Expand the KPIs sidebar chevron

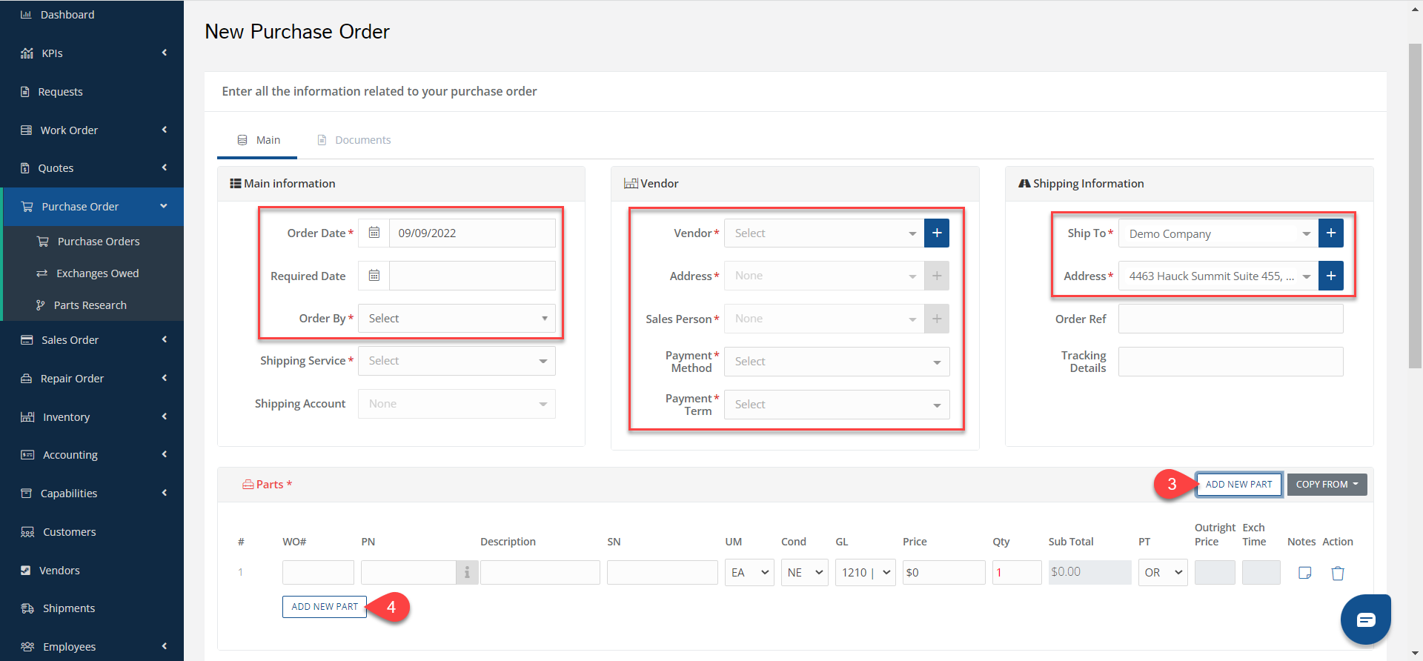[165, 53]
